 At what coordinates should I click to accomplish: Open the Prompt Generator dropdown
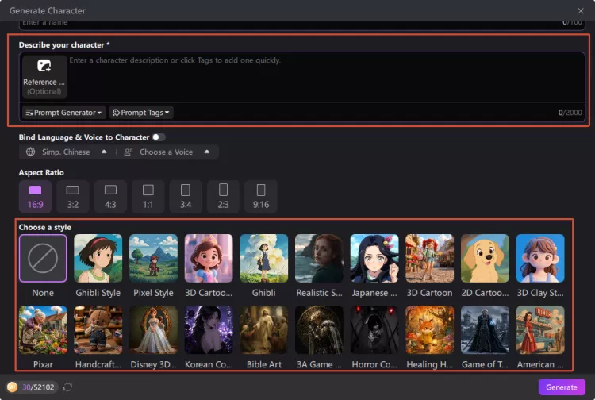(x=63, y=113)
